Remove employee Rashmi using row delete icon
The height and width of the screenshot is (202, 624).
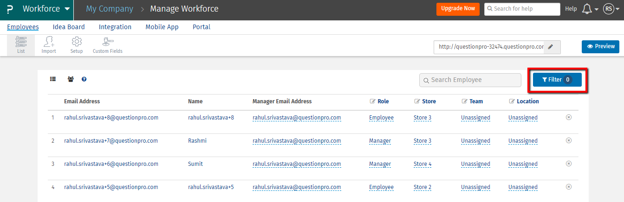click(x=569, y=140)
